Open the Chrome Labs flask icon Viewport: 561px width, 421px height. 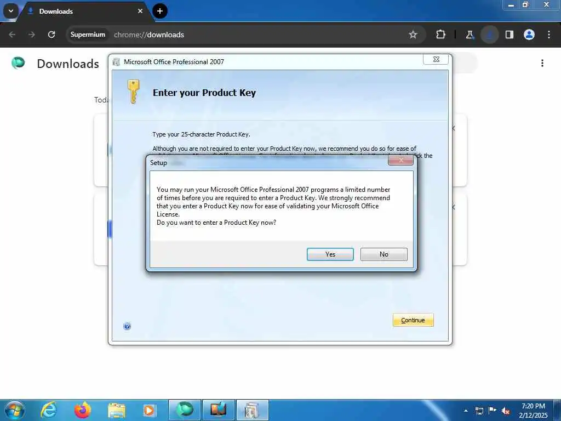click(470, 35)
